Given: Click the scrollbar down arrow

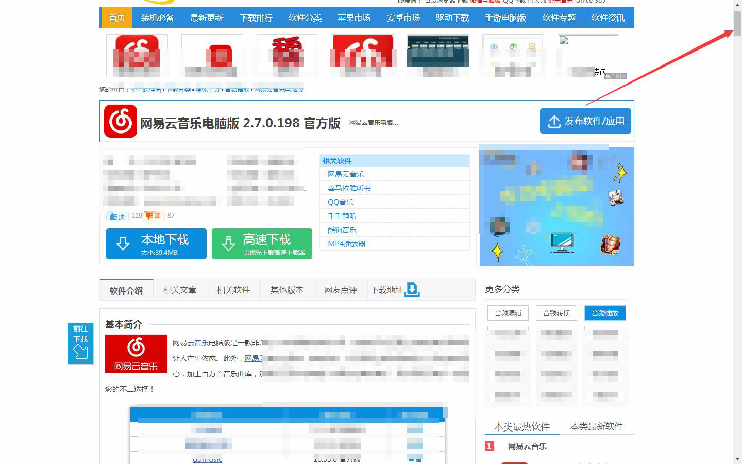Looking at the screenshot, I should click(x=737, y=459).
